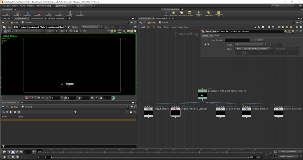Switch to the Scene View tab
This screenshot has width=303, height=160.
tap(6, 18)
